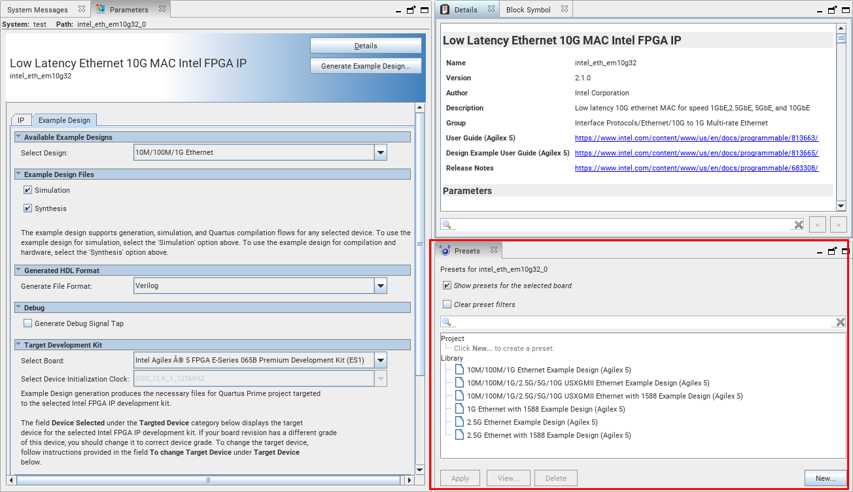853x492 pixels.
Task: Open the Select Device Initialization Clock dropdown
Action: (381, 378)
